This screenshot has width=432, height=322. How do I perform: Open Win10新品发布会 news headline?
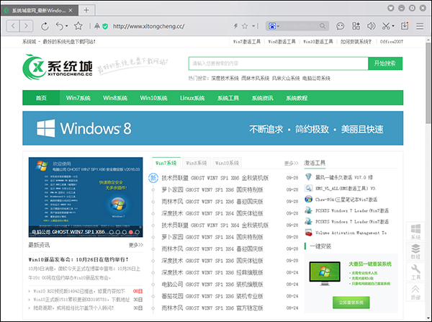click(78, 259)
